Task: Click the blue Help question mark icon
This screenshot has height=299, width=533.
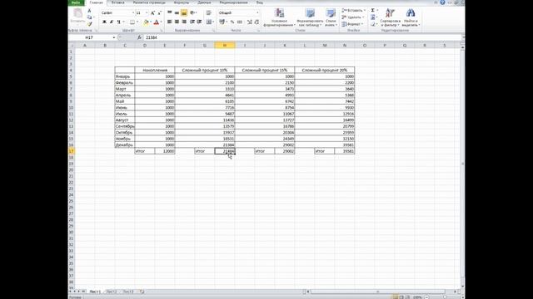Action: 442,2
